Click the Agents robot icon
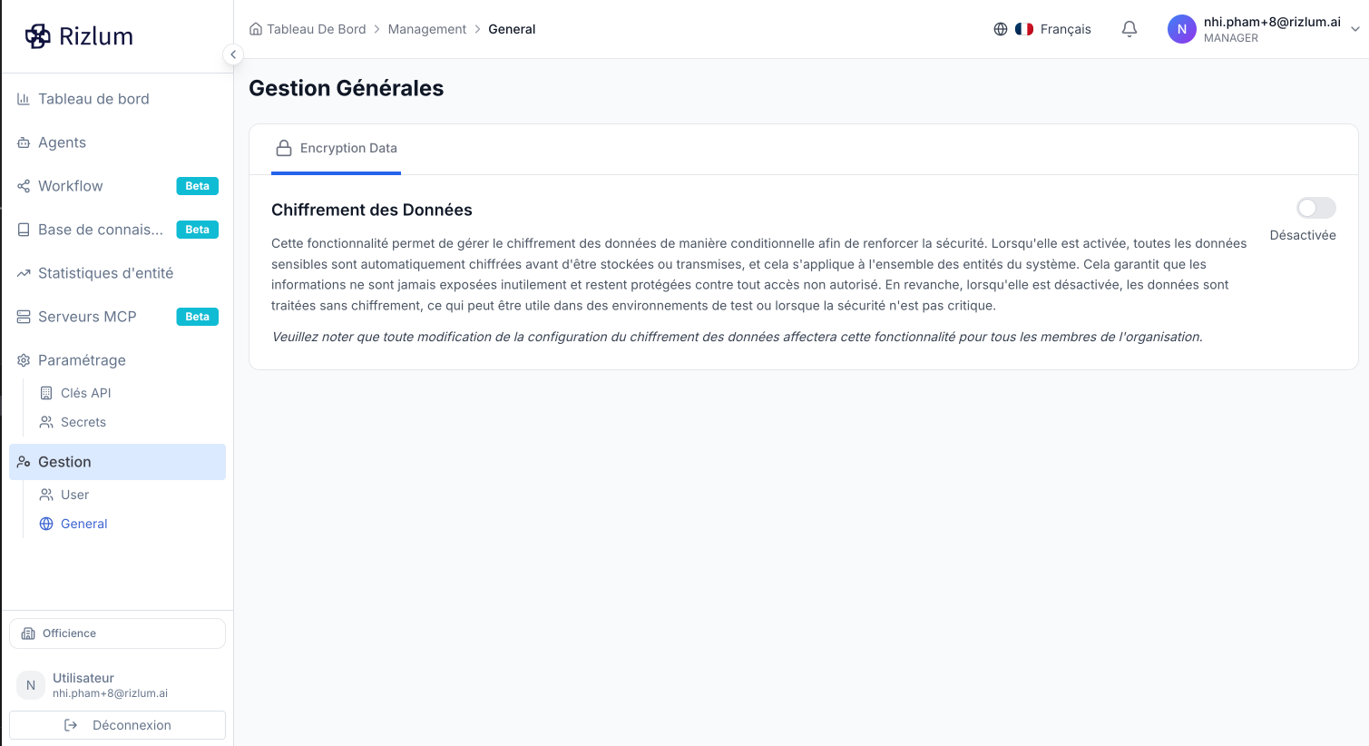 pos(24,142)
